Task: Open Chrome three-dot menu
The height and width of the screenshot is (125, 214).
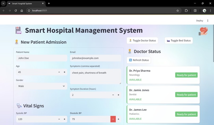Action: click(x=210, y=11)
